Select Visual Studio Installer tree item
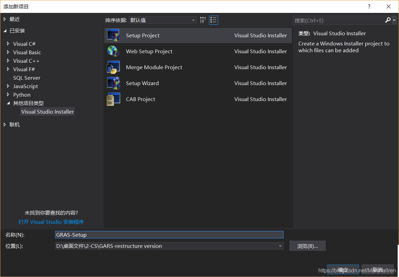This screenshot has height=277, width=399. click(47, 112)
